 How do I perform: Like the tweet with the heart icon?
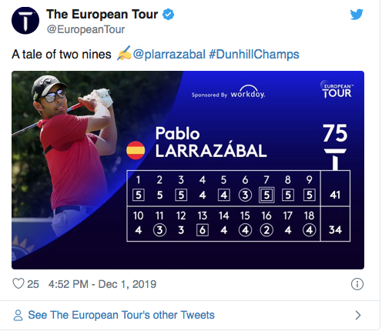18,284
